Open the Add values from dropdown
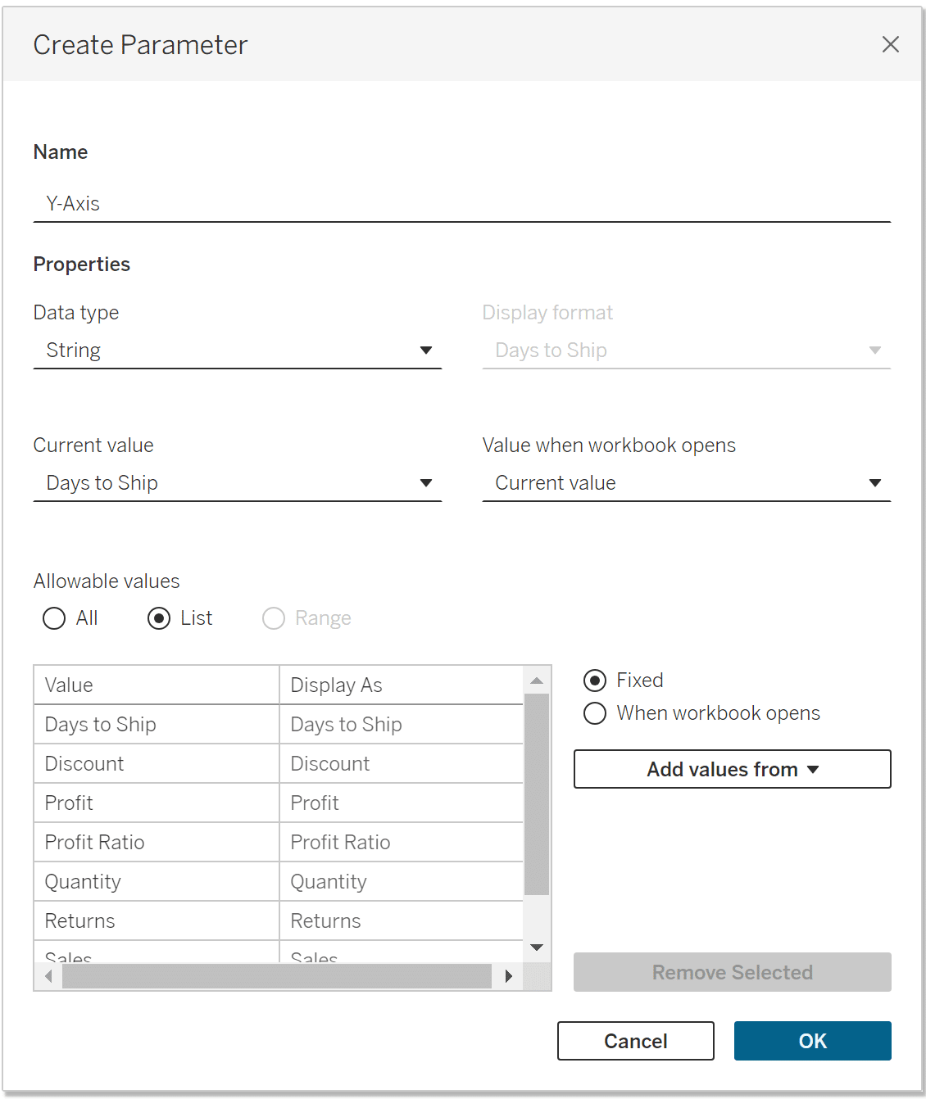Viewport: 926px width, 1099px height. coord(733,769)
